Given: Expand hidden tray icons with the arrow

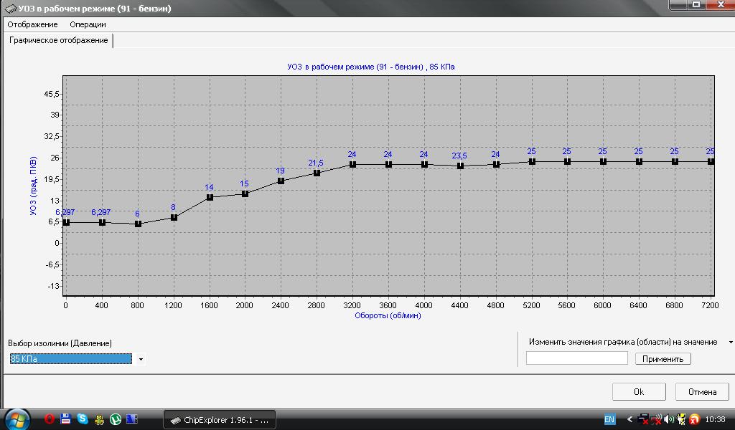Looking at the screenshot, I should coord(629,419).
